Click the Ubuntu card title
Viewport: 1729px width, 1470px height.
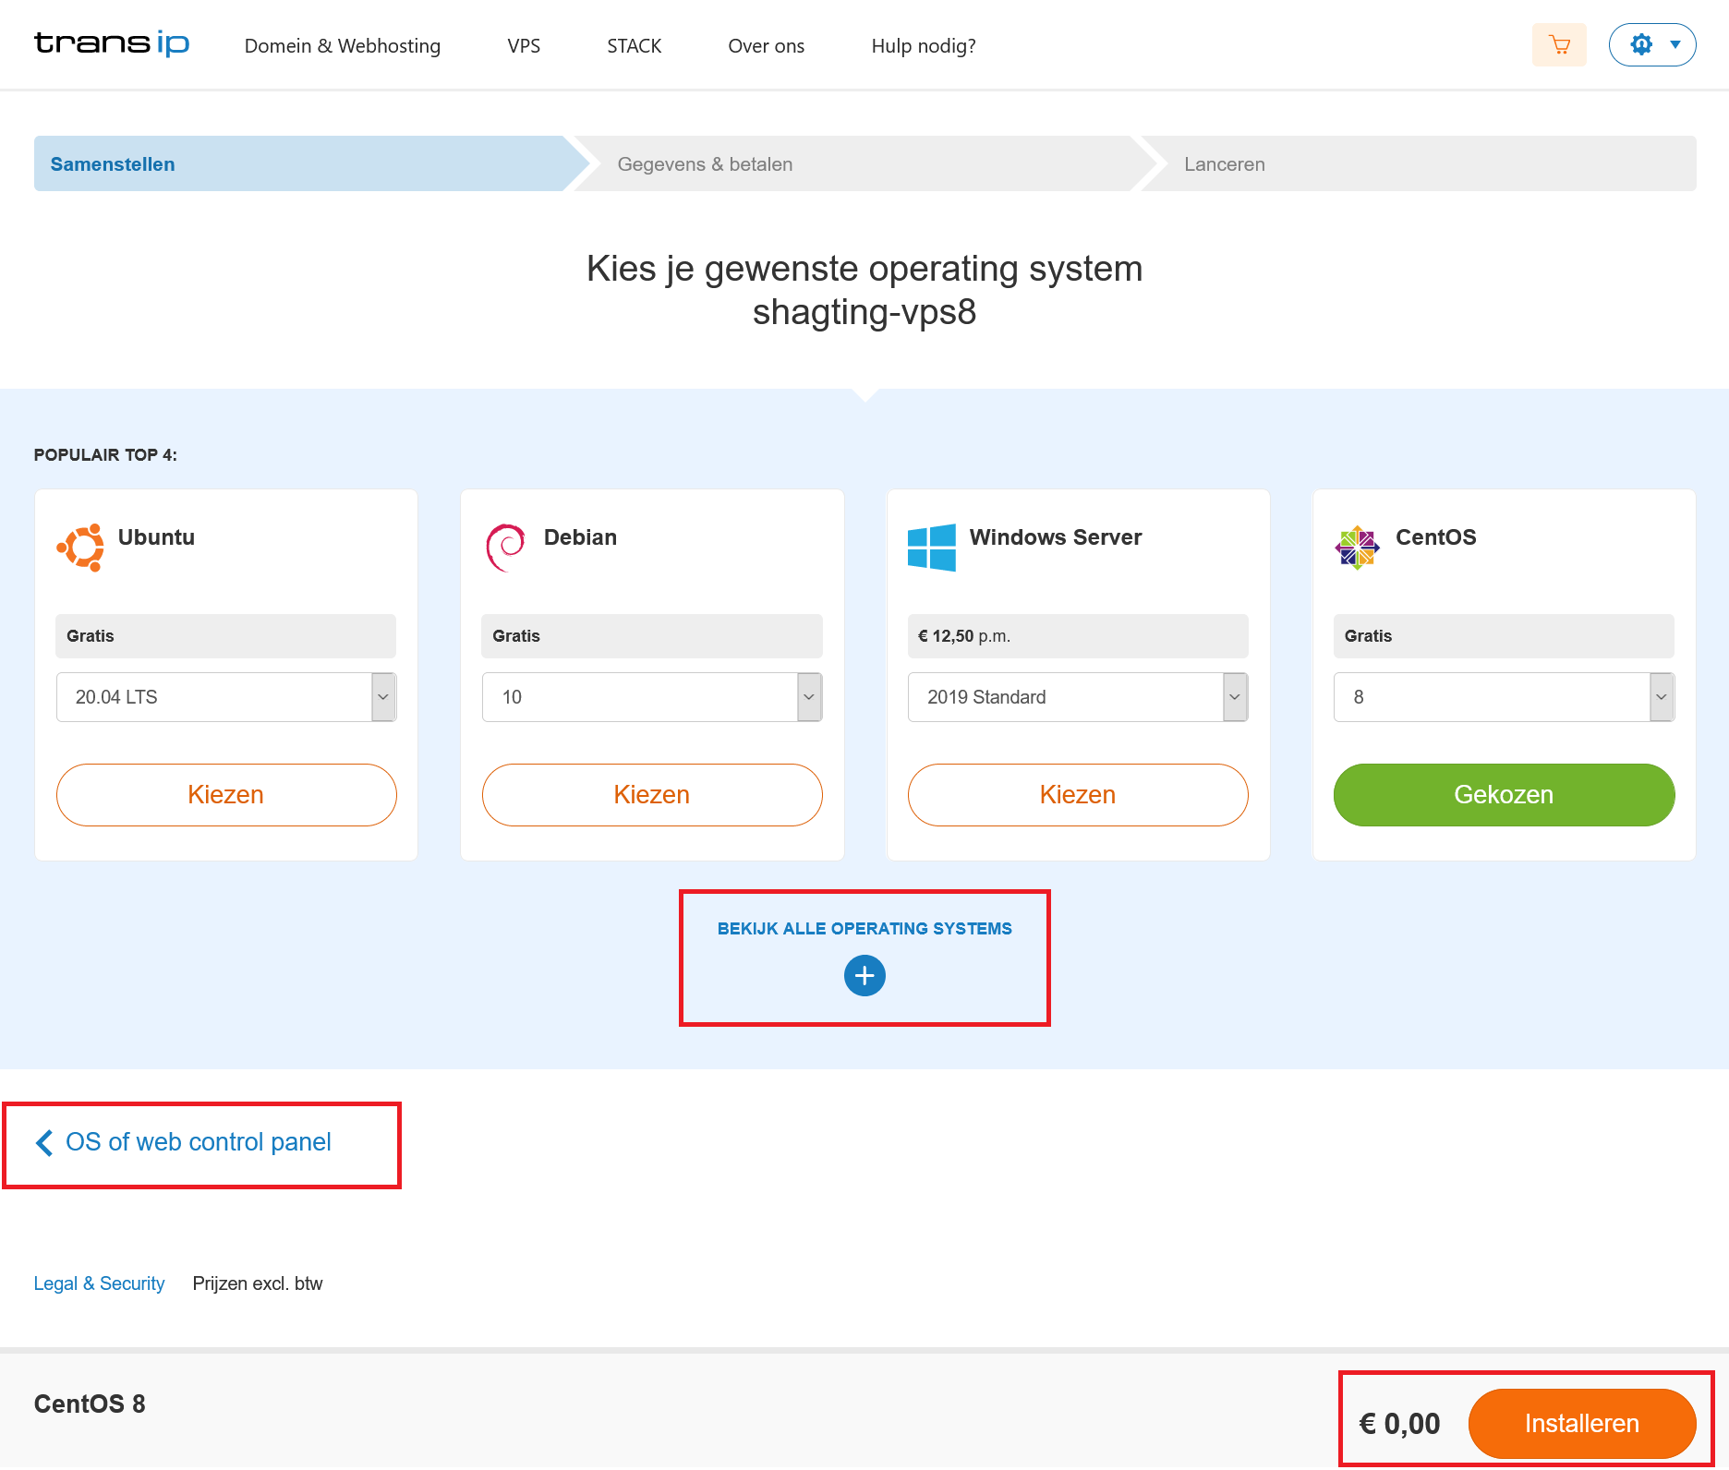tap(156, 537)
